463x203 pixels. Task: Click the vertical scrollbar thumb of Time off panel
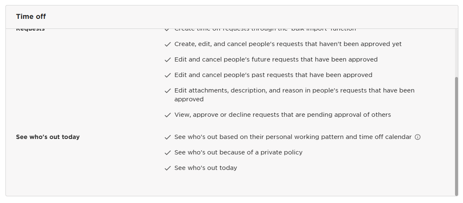click(x=457, y=136)
